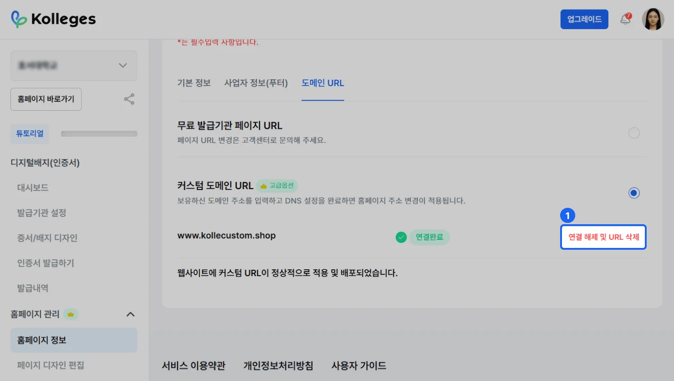Select the 도메인 URL tab
The image size is (674, 381).
coord(323,83)
